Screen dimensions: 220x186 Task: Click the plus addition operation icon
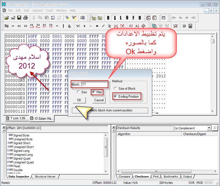84,26
